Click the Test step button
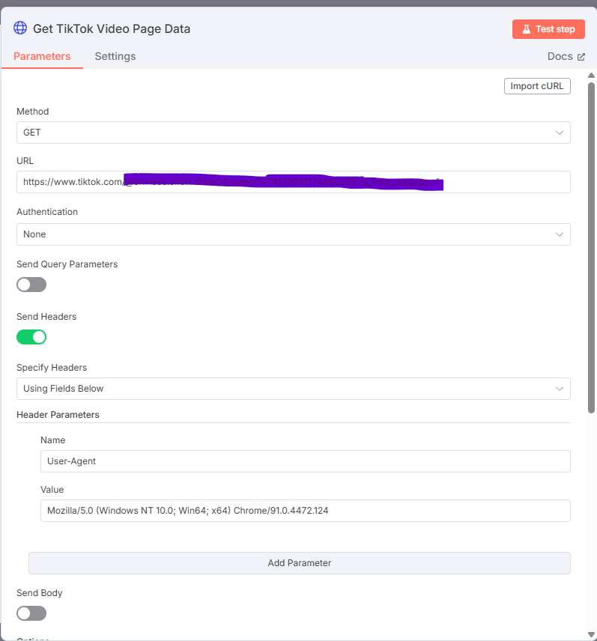Image resolution: width=597 pixels, height=641 pixels. click(x=548, y=29)
